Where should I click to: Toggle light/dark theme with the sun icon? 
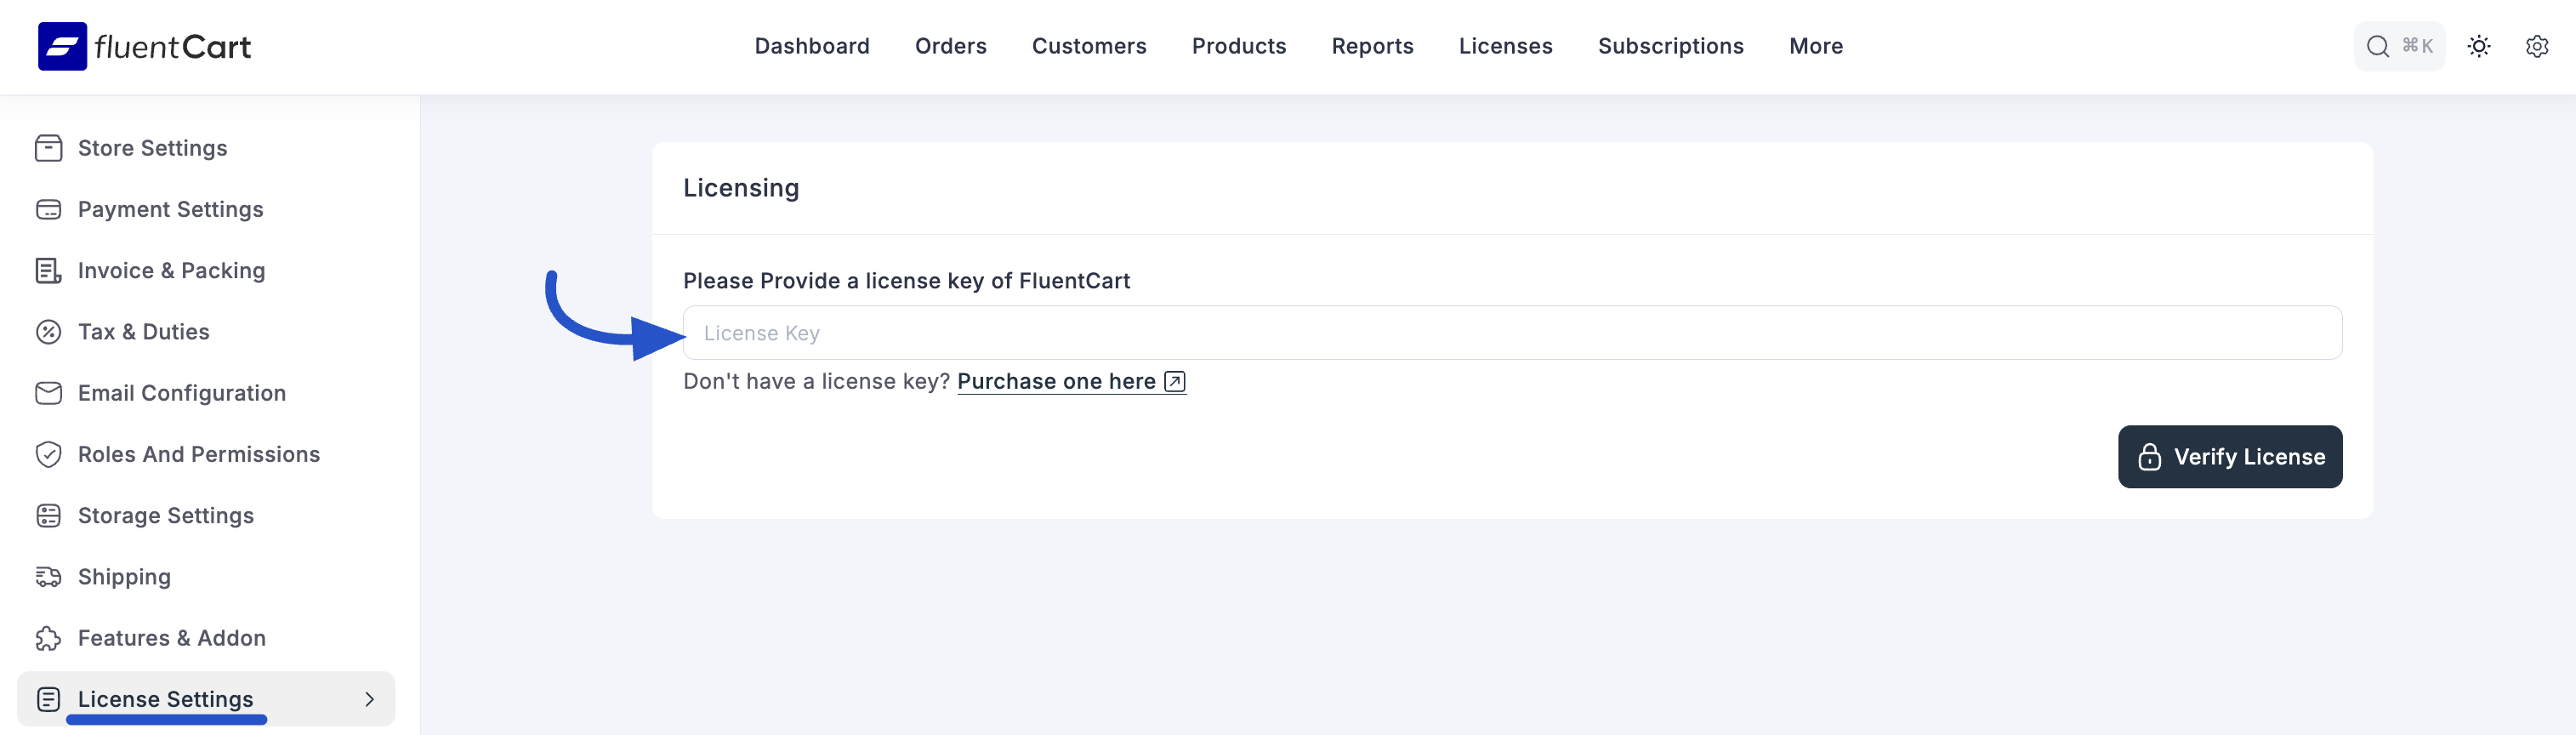[x=2480, y=46]
